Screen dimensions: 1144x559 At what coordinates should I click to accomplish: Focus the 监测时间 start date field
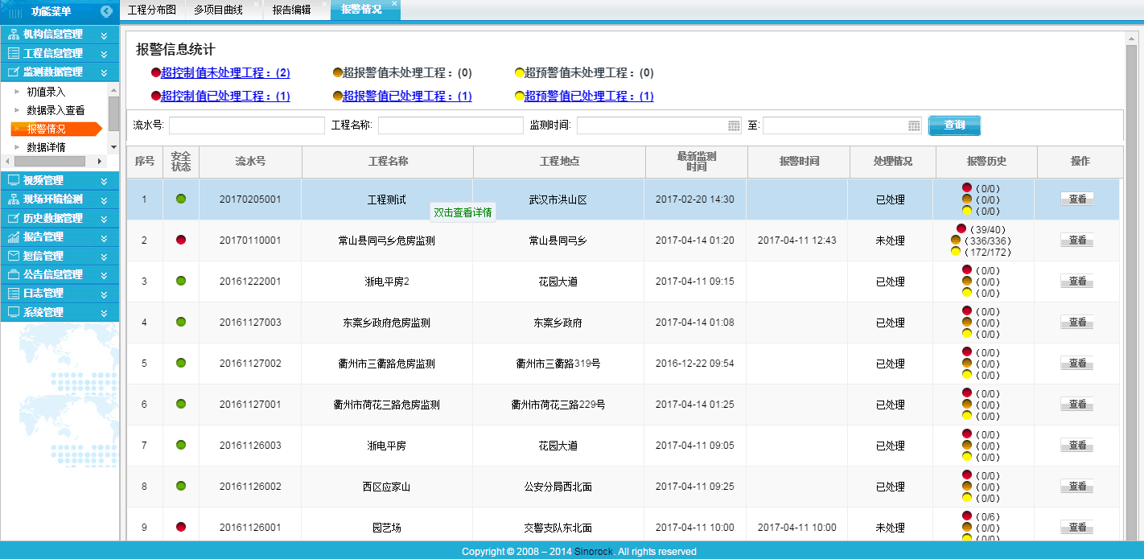click(x=659, y=125)
